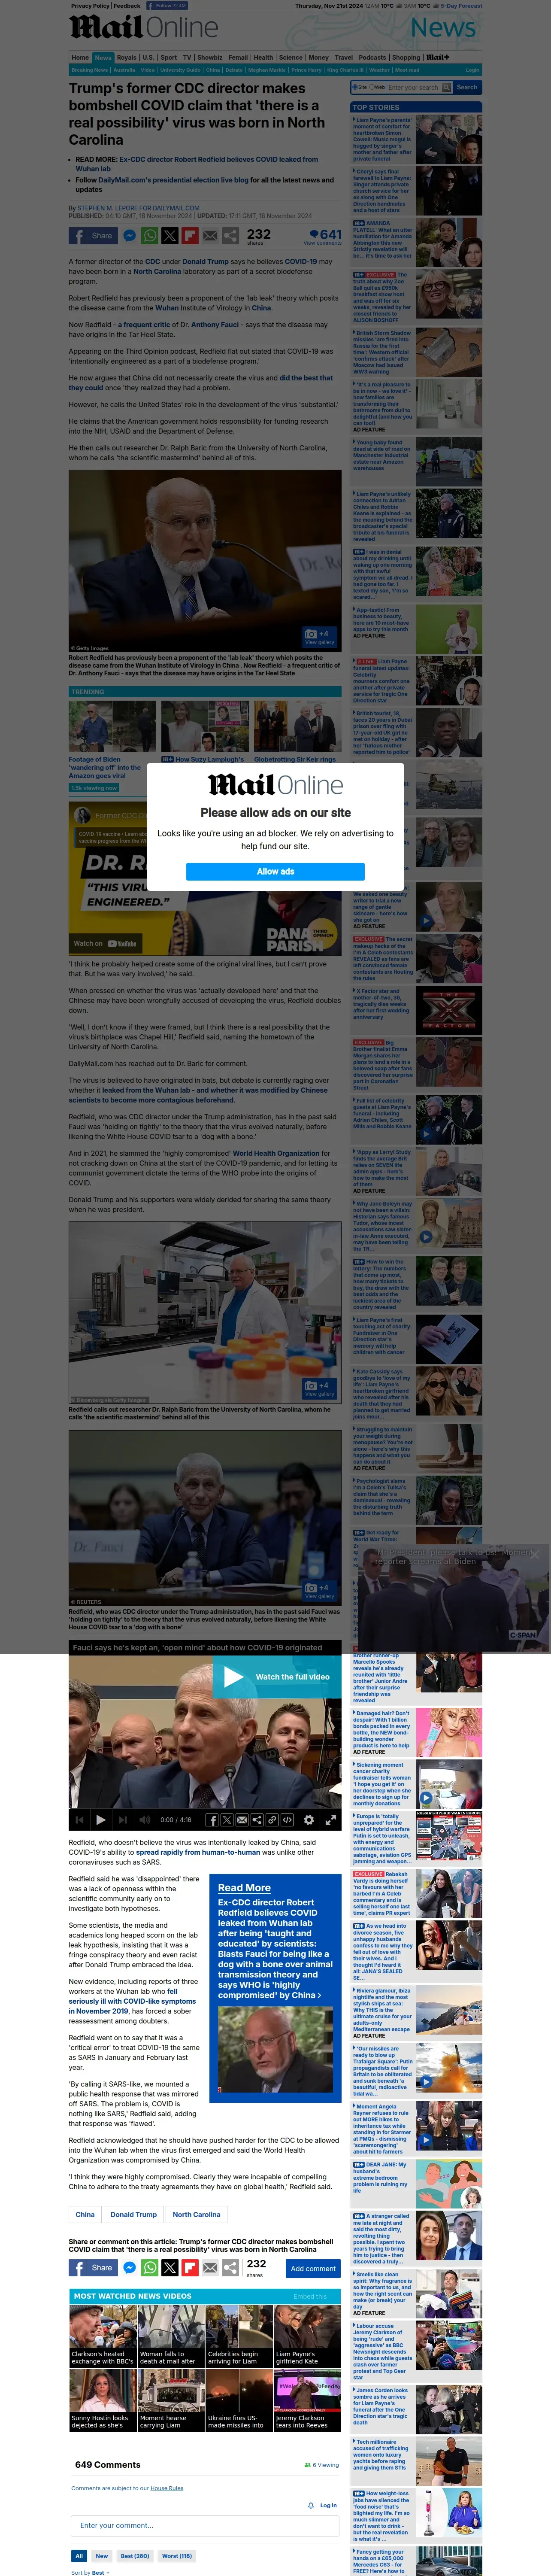Click email envelope icon in top share bar

[x=210, y=236]
